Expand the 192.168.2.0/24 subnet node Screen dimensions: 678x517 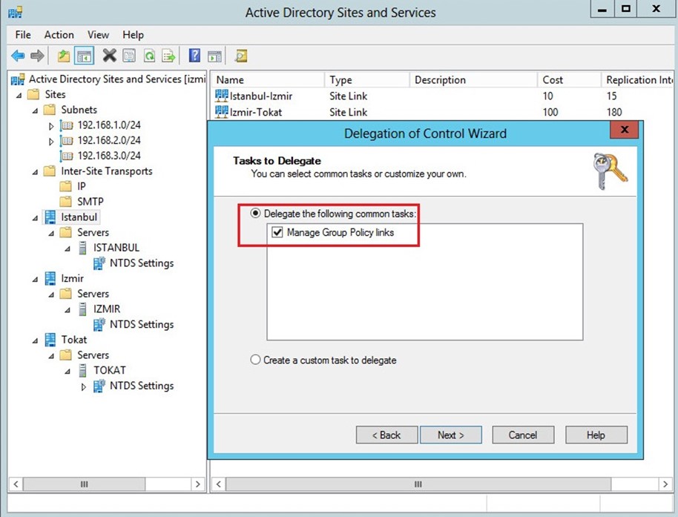click(x=51, y=141)
